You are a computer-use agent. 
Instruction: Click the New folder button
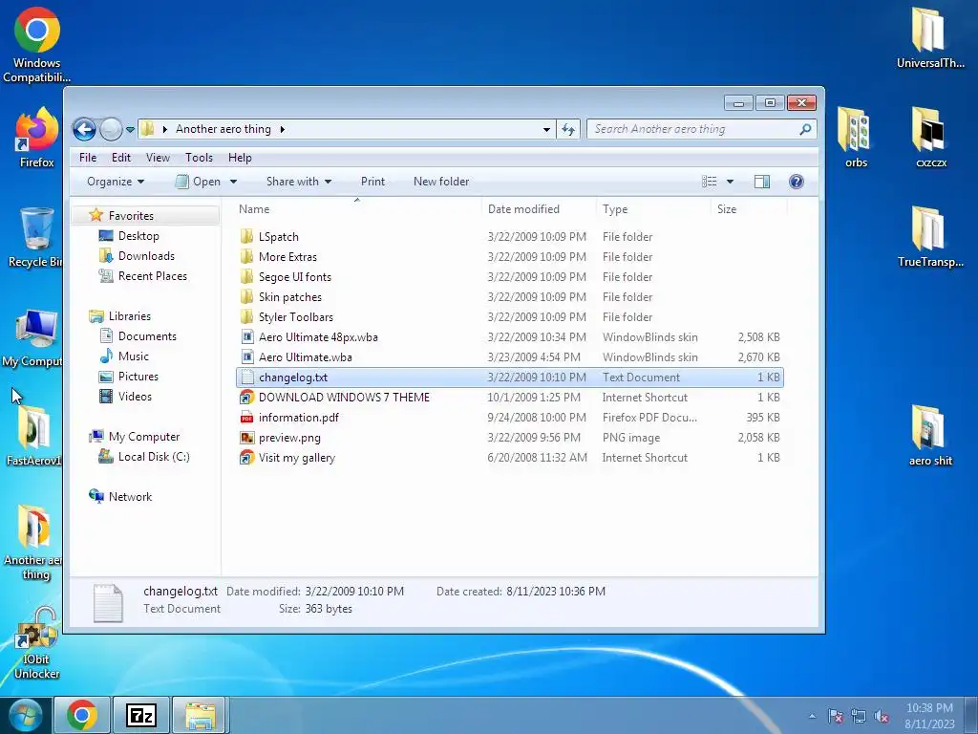[441, 182]
